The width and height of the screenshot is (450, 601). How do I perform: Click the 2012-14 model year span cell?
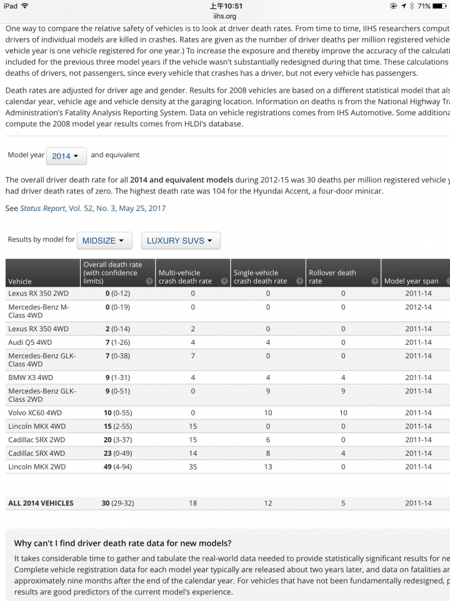tap(418, 307)
